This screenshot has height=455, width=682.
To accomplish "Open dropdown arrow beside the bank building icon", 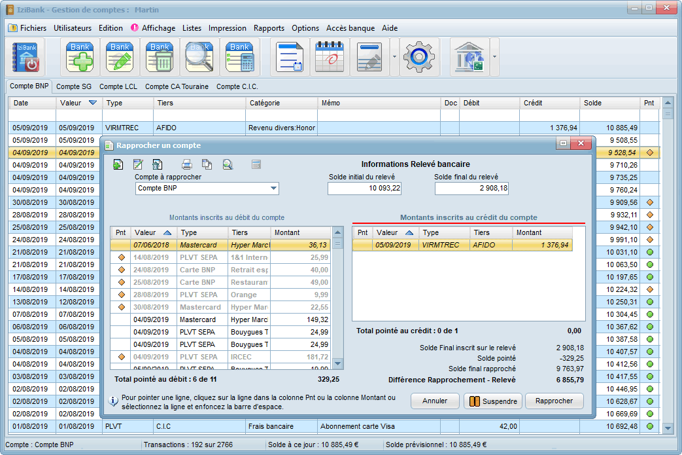I will (494, 57).
